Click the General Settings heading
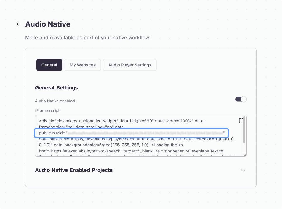 coord(56,87)
